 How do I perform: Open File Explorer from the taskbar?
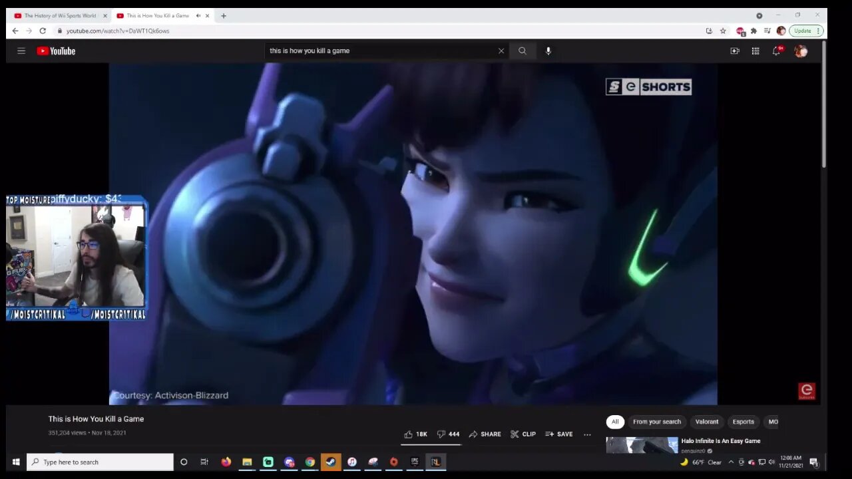[247, 462]
